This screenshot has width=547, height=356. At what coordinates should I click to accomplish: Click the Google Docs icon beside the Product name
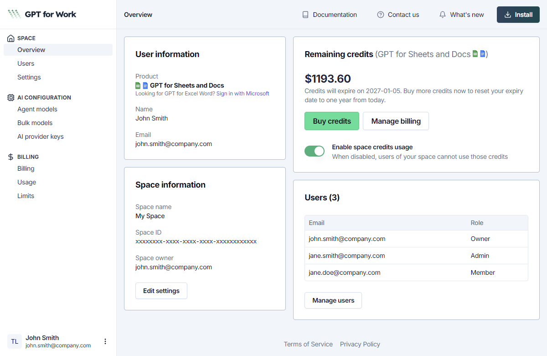tap(145, 85)
